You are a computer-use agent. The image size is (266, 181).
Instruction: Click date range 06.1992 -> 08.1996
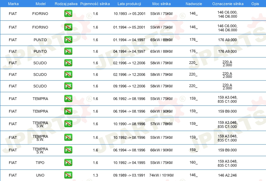tap(129, 99)
